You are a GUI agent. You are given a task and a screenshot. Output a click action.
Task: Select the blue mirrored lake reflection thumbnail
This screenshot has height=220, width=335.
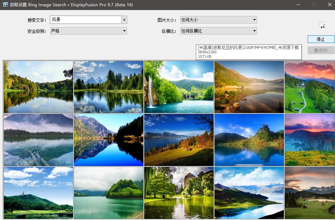(108, 140)
